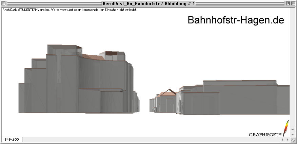Click the AeroWest_Ha_Bahnhofstr window title bar
297x144 pixels.
coord(148,3)
